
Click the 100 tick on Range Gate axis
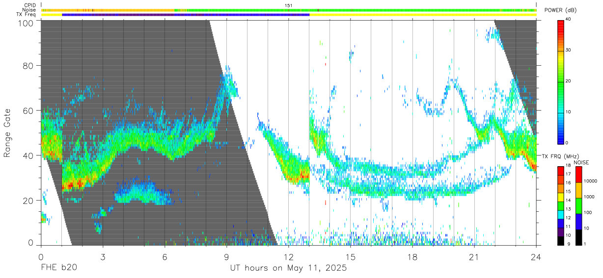pos(26,23)
